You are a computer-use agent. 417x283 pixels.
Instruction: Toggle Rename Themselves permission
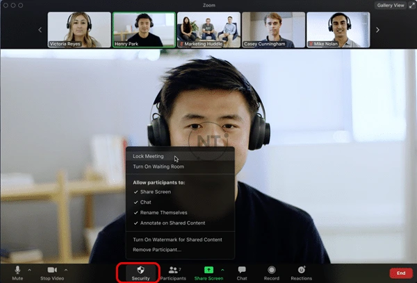(x=180, y=213)
